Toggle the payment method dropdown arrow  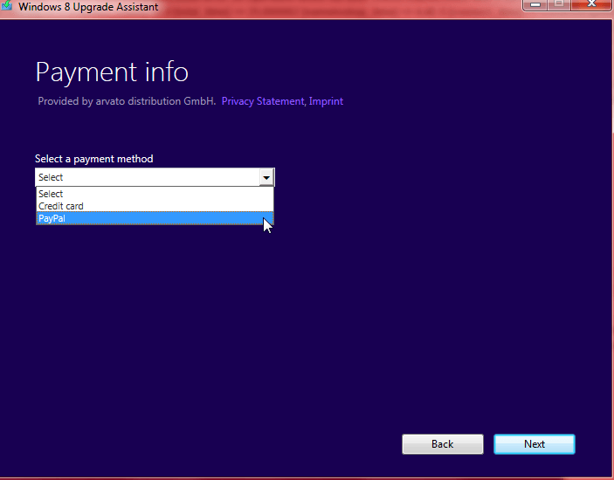coord(266,178)
